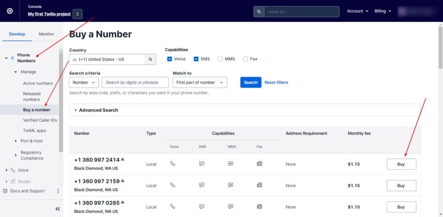
Task: Open Docs and Support three-dot menu
Action: coord(58,191)
